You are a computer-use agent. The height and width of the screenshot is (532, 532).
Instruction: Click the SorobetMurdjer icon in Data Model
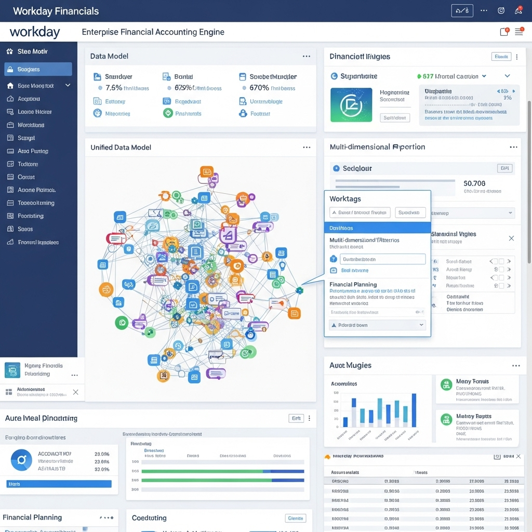[243, 77]
